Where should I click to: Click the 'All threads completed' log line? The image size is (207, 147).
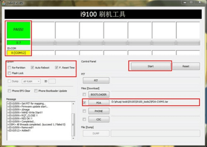(37, 124)
